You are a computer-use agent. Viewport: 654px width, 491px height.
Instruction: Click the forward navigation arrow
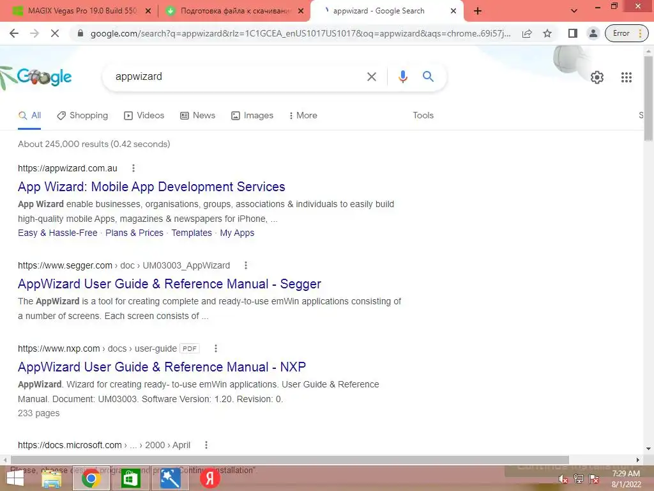point(34,33)
